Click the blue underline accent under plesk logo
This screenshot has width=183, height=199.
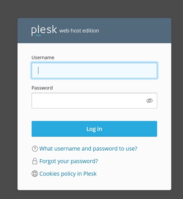(38, 35)
